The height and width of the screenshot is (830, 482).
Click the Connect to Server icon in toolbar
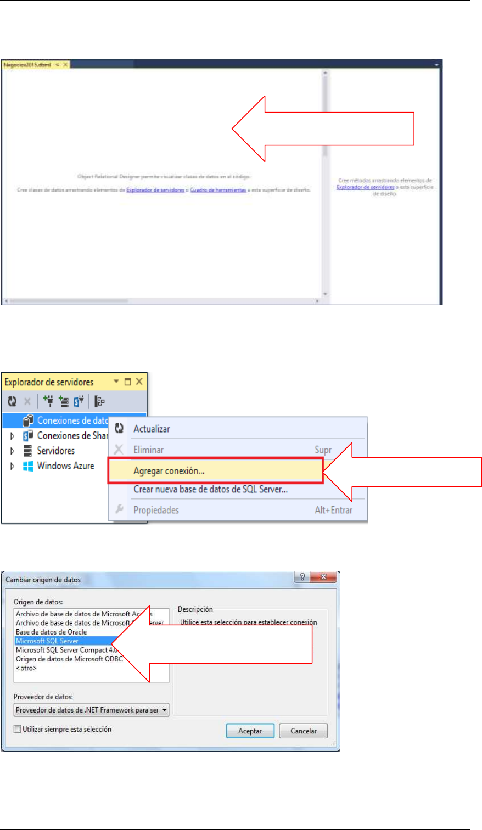(63, 402)
